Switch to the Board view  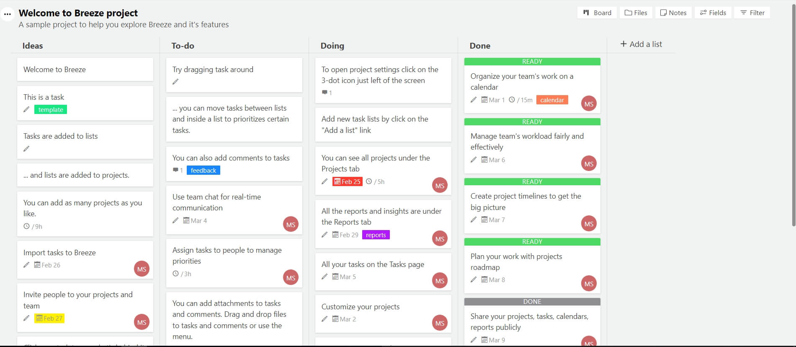coord(597,13)
